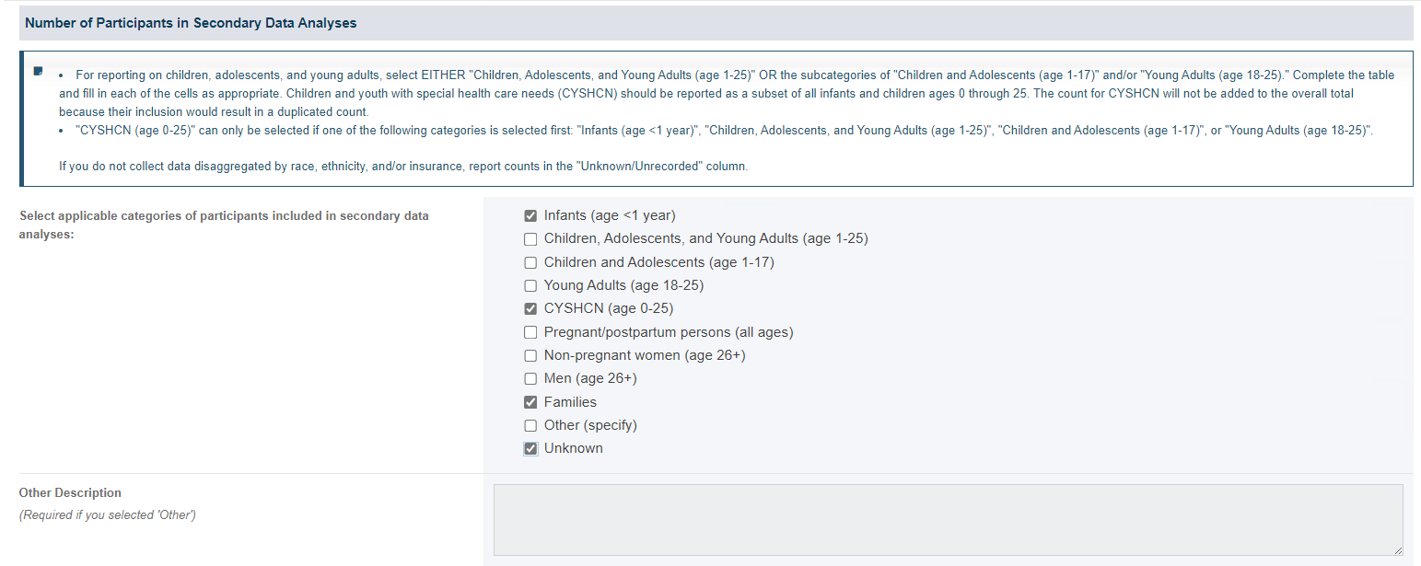Deselect the Families checkbox
The image size is (1421, 566).
[x=530, y=402]
